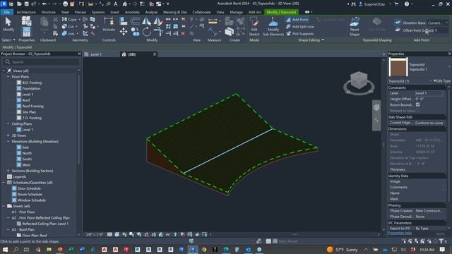
Task: Click the ViewCube in 3D view
Action: click(359, 80)
